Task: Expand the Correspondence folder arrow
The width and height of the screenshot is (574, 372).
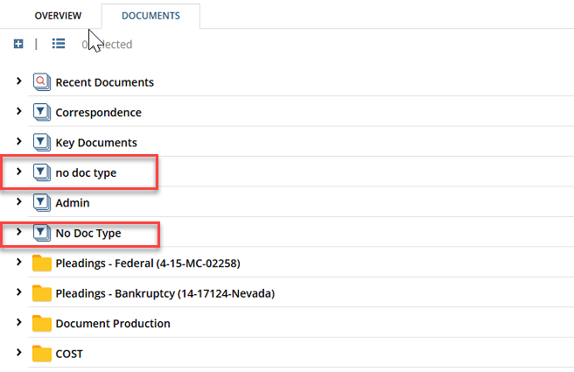Action: (x=18, y=112)
